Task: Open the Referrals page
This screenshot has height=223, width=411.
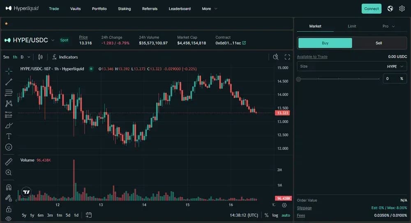Action: (150, 9)
